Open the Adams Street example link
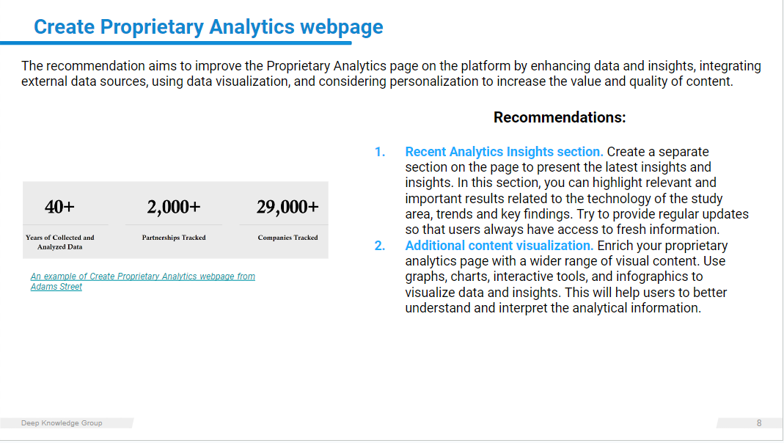This screenshot has height=443, width=784. (x=142, y=277)
